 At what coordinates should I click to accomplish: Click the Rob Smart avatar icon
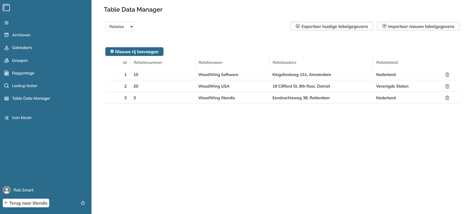pos(7,190)
